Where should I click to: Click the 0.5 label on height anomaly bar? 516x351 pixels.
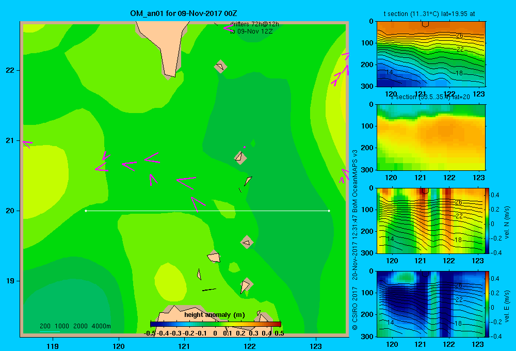coord(279,333)
